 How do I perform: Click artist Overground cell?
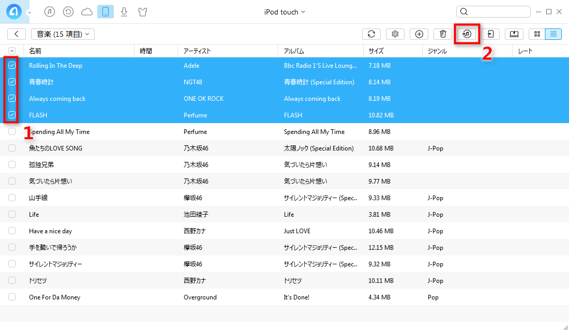click(200, 297)
